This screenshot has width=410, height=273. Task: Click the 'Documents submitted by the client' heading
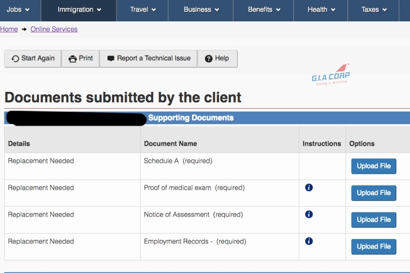coord(123,97)
